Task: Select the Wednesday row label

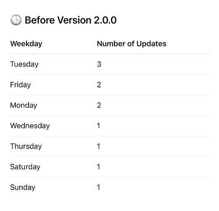Action: pos(30,126)
